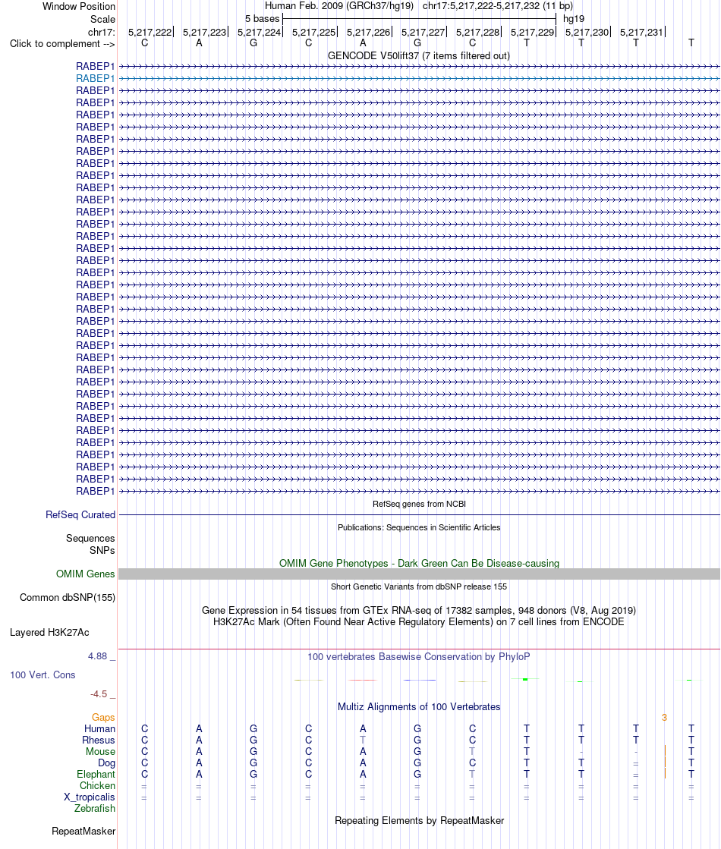This screenshot has width=721, height=849.
Task: Click the 'Human Feb. 2009 (GRCh37/hg19)' title
Action: point(339,6)
